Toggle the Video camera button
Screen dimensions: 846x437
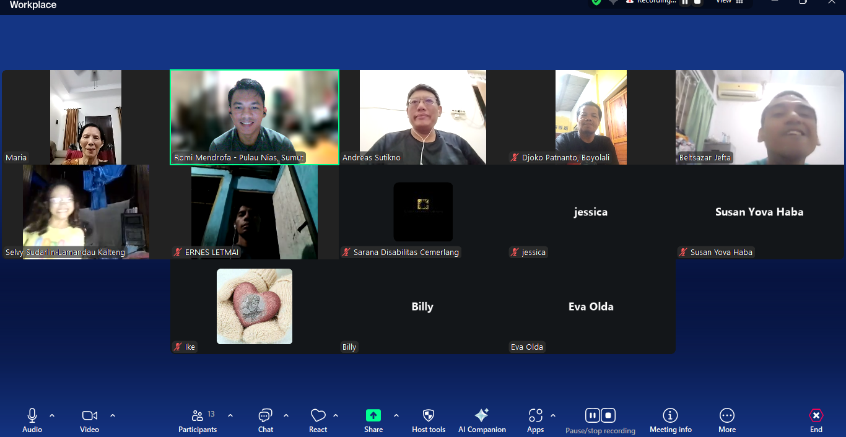coord(90,415)
